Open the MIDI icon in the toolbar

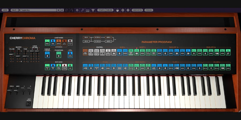[88, 10]
